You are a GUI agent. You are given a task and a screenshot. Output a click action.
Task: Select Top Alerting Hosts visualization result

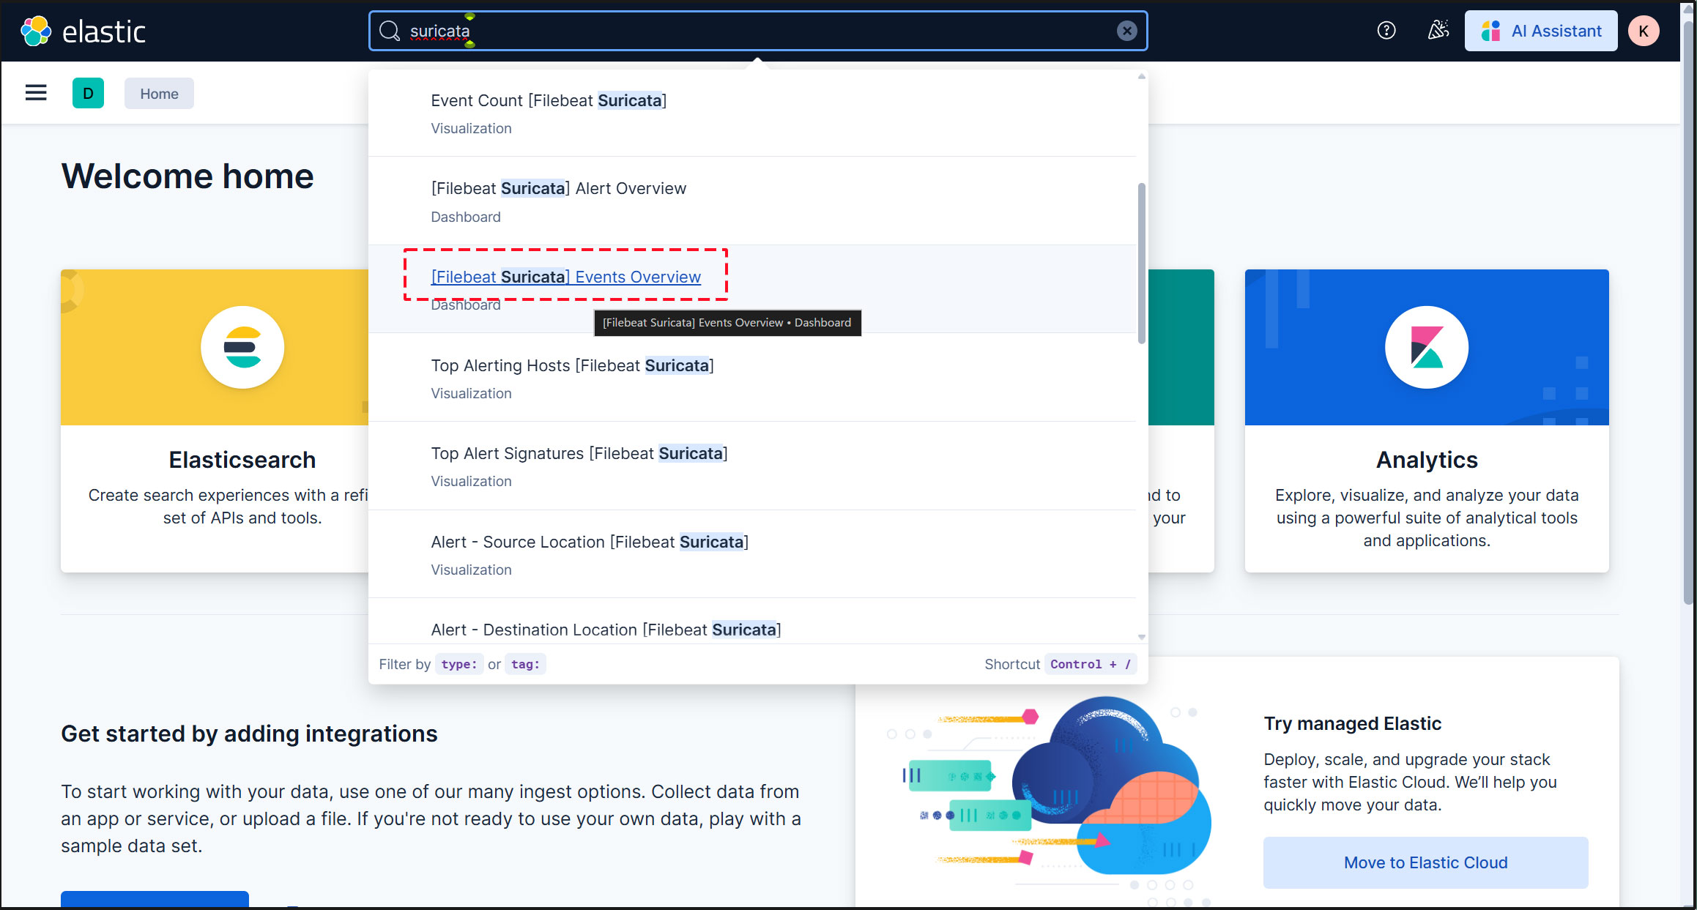click(572, 365)
